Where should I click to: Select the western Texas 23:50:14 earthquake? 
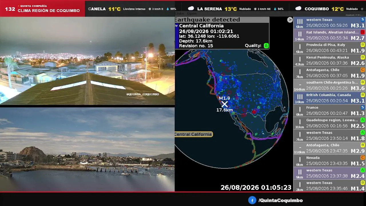point(329,136)
